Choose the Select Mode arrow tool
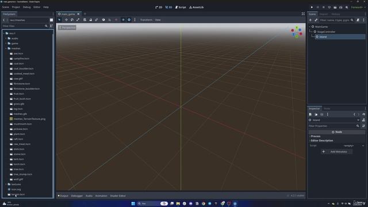 point(59,20)
